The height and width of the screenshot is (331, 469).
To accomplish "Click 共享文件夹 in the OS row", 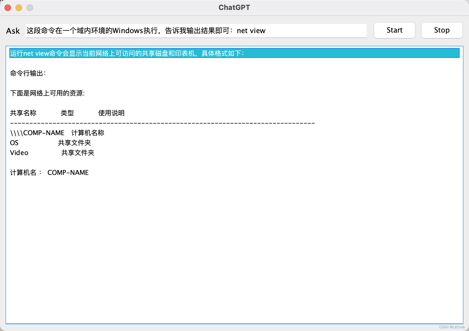I will click(x=74, y=143).
